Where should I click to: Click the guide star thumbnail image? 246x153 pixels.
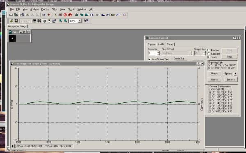12,38
